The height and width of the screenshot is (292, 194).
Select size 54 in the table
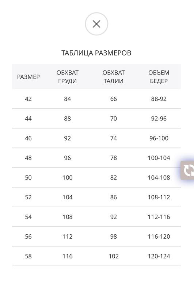pyautogui.click(x=28, y=217)
